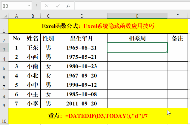Click the date cell '1967-09-20'
Screen dimensions: 190x125
click(82, 75)
